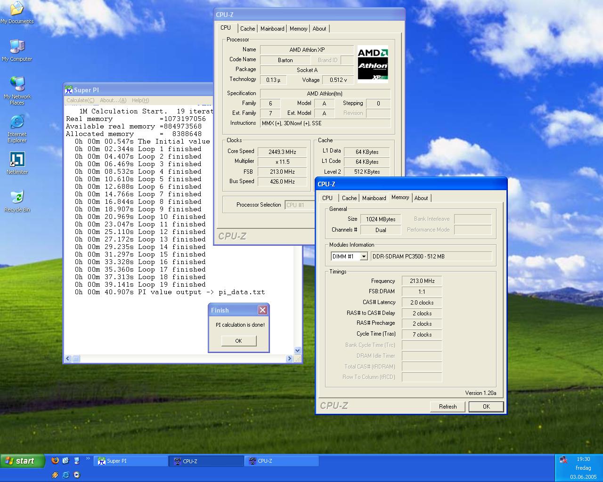603x482 pixels.
Task: Click the processor Name field AMD Athlon XP
Action: [307, 50]
